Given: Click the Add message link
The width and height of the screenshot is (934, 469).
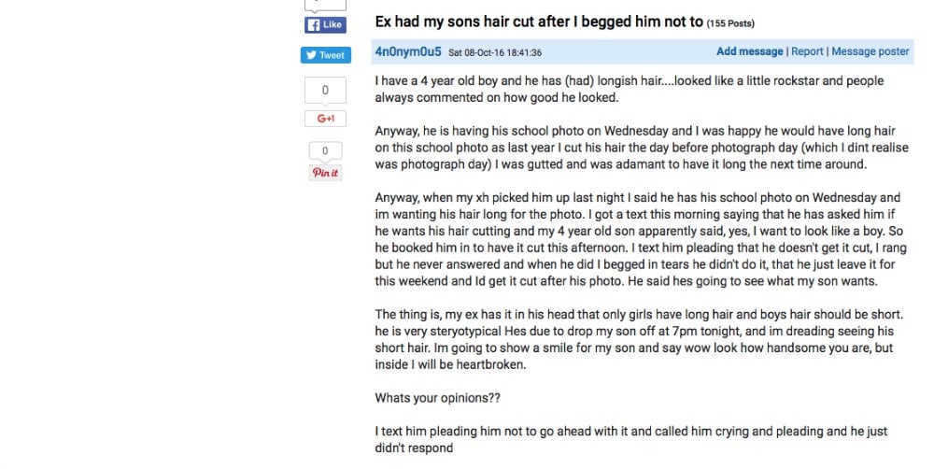Looking at the screenshot, I should 749,51.
